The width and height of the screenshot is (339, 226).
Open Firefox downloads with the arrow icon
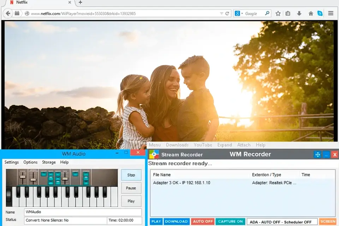[x=299, y=13]
